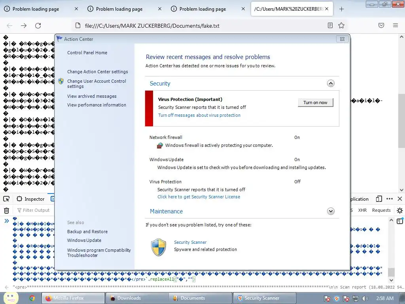This screenshot has height=304, width=405.
Task: Click the Security Scanner shield icon
Action: pos(158,247)
